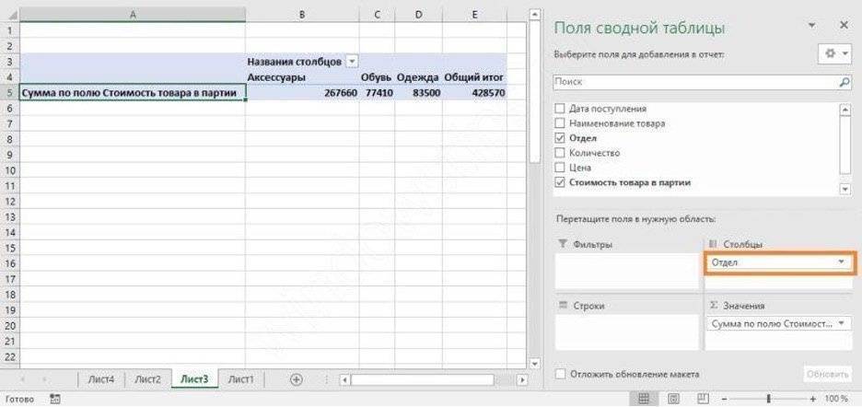Uncheck the Отдел field checkbox
The image size is (862, 407).
point(560,138)
